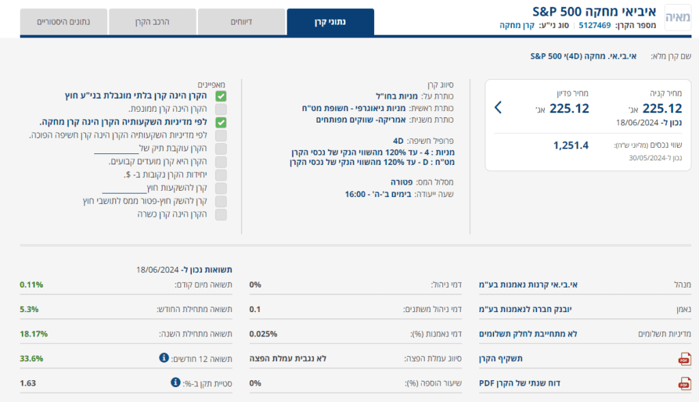
Task: Open the הרכב הקרן tab
Action: [x=152, y=22]
